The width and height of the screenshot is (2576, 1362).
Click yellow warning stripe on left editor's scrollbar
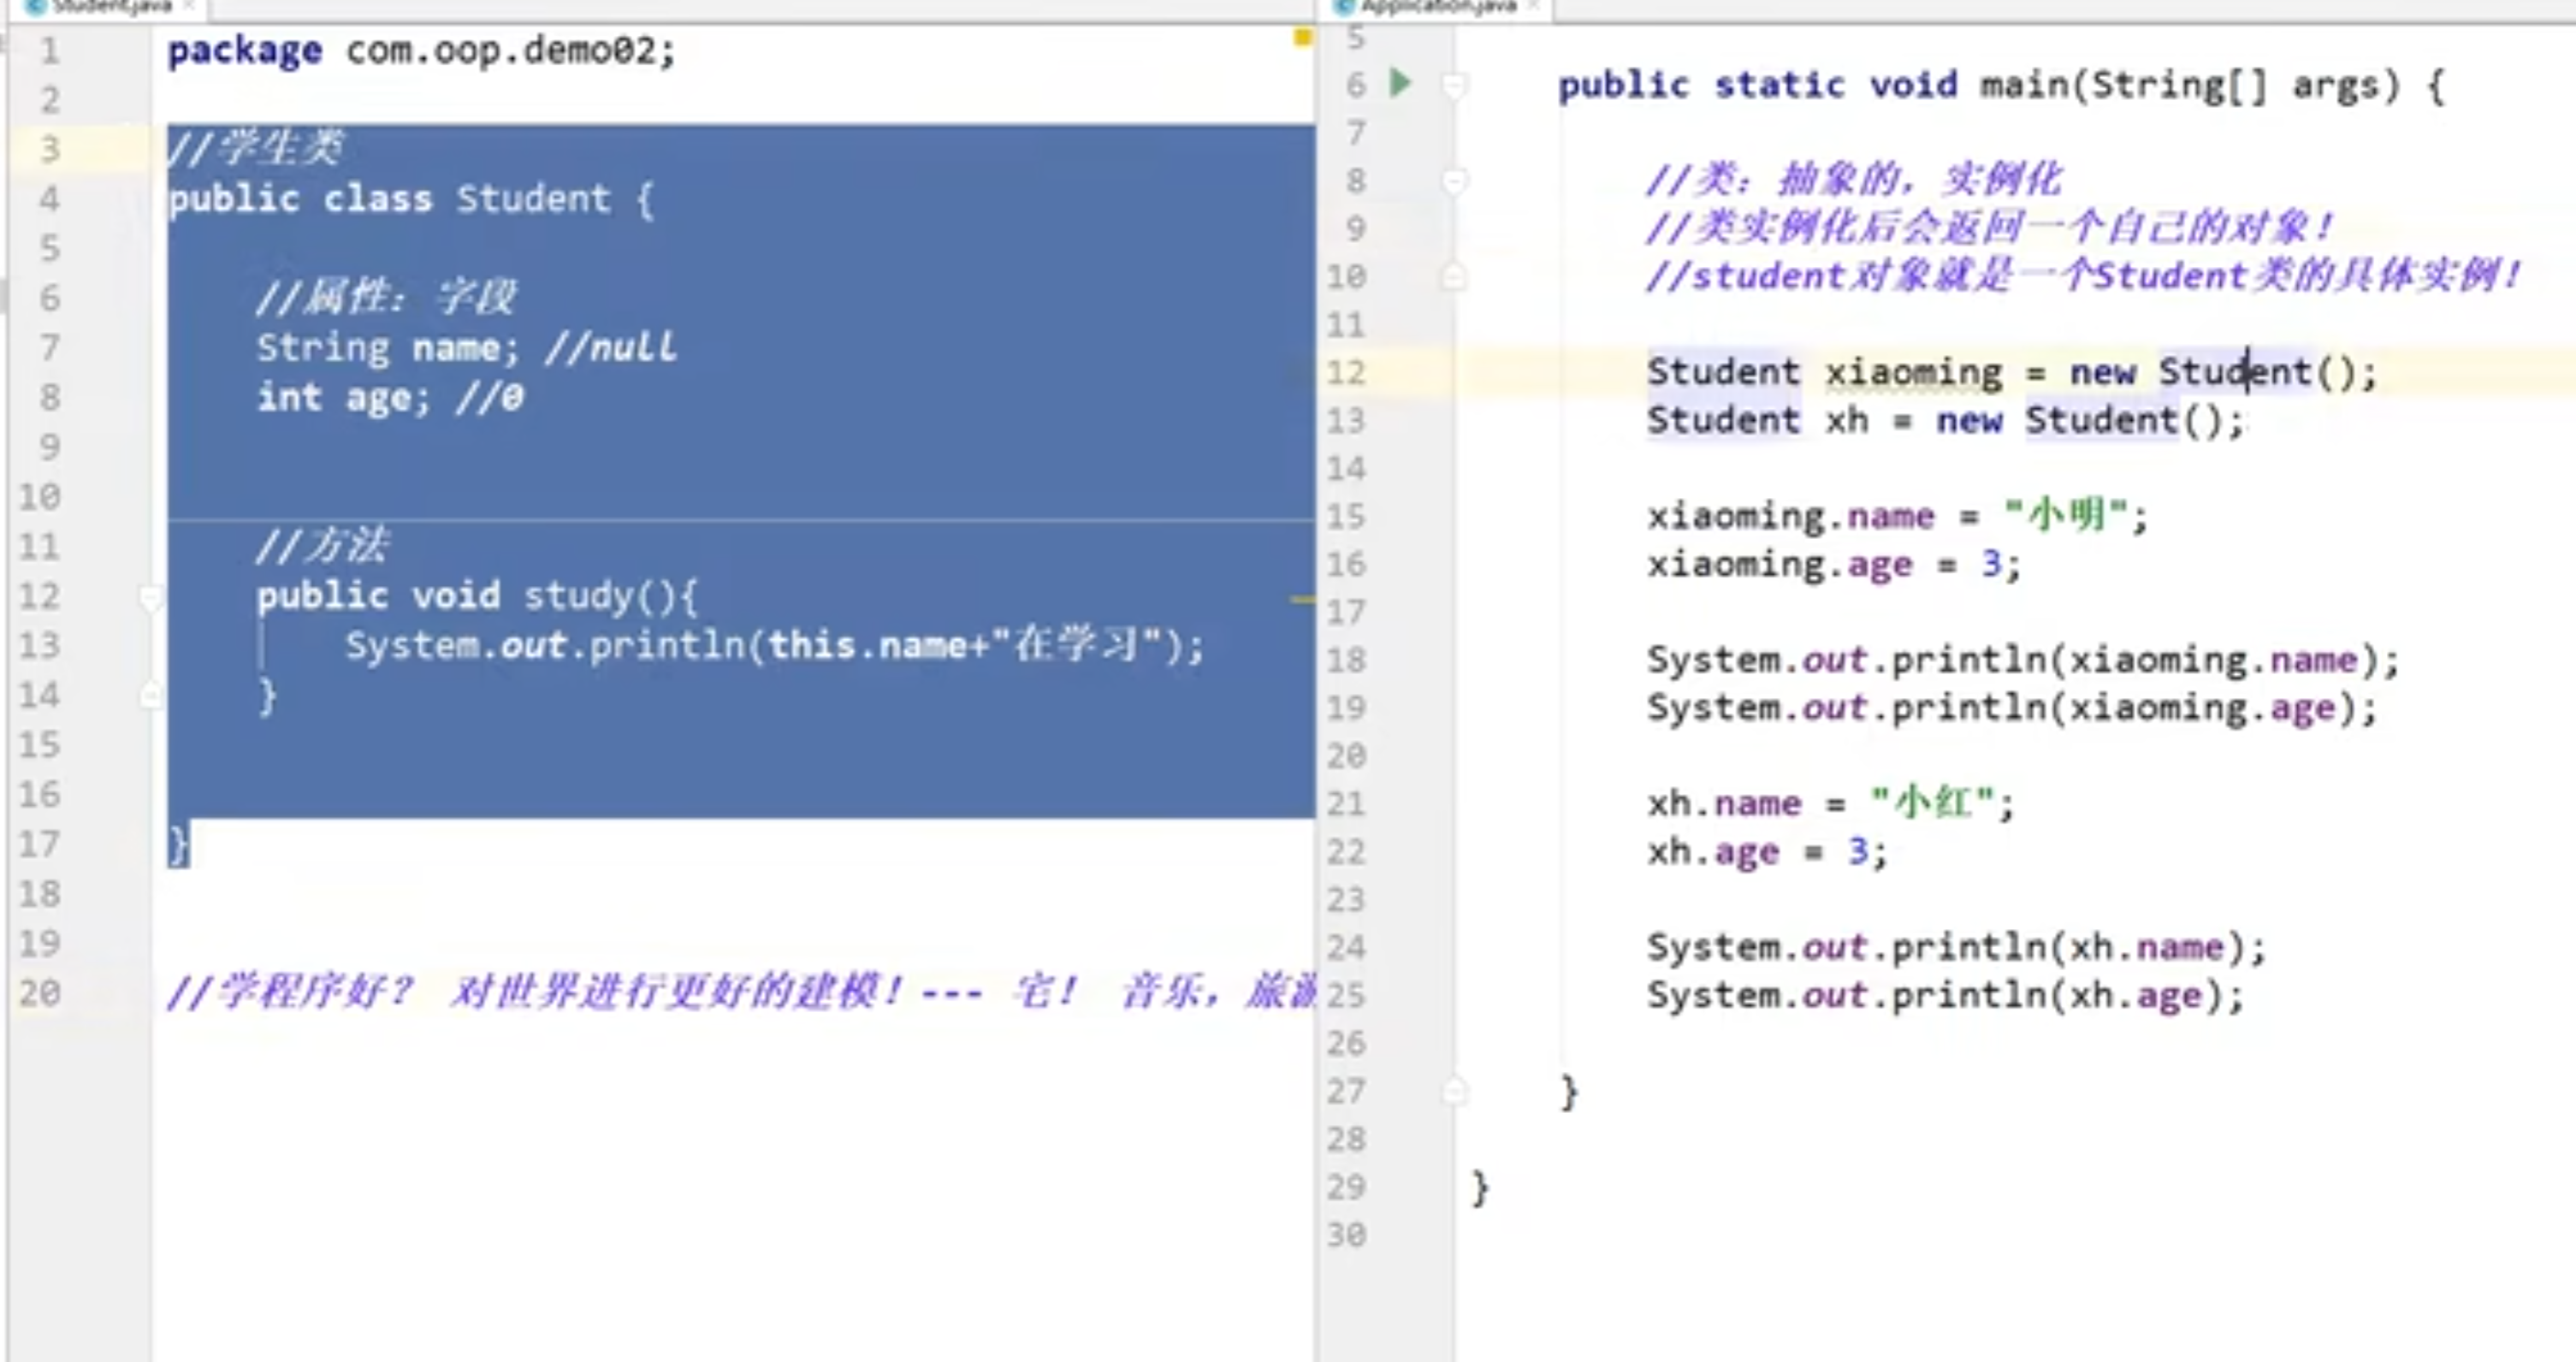click(x=1302, y=600)
